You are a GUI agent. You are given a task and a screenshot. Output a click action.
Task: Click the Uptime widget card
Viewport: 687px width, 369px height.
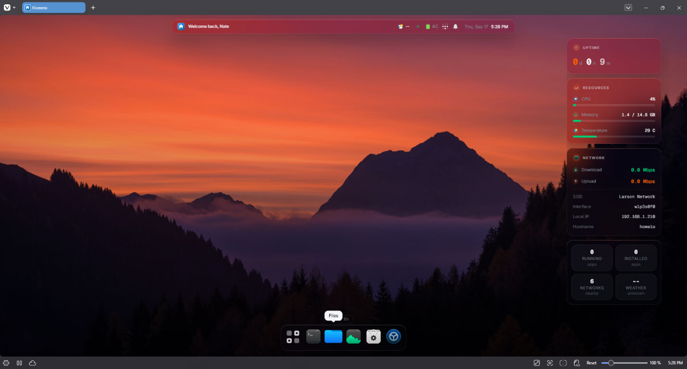coord(613,56)
